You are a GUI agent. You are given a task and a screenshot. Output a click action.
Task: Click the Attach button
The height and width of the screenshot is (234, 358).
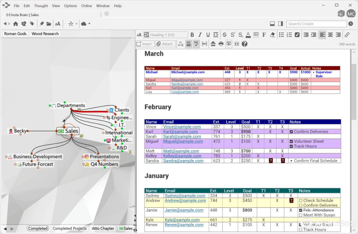[x=165, y=44]
